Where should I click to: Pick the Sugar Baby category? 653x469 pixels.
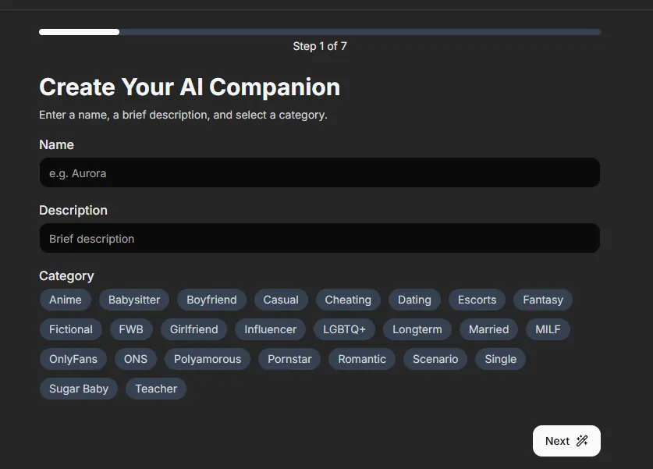point(79,389)
